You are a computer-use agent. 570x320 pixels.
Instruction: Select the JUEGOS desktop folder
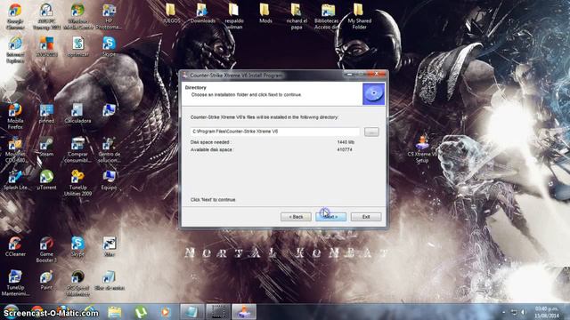point(172,13)
